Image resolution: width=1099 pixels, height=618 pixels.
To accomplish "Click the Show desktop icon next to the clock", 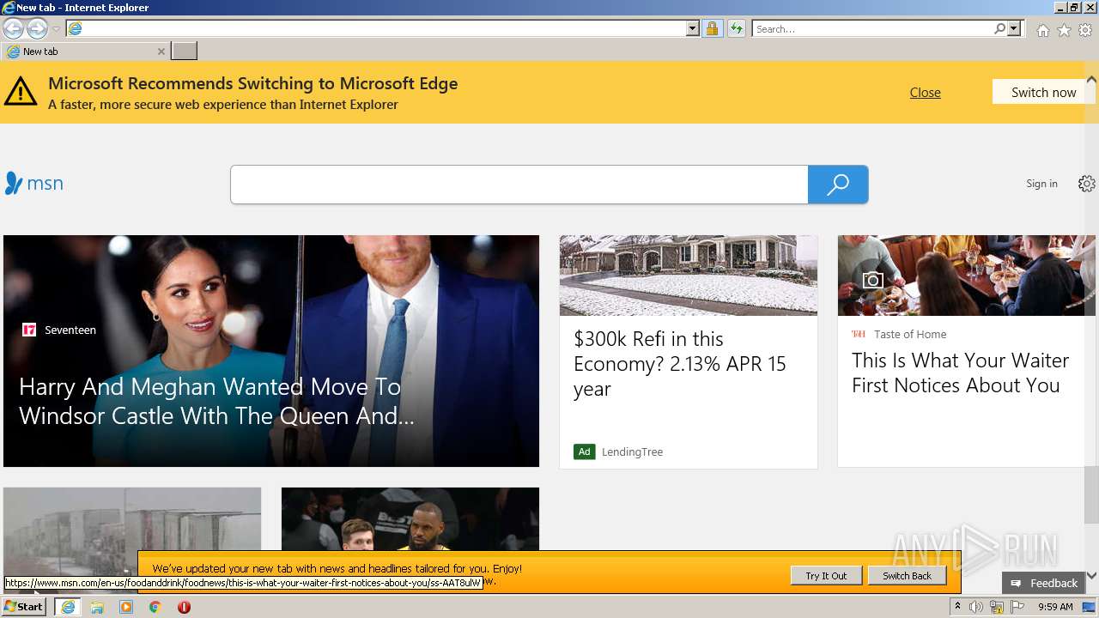I will coord(1089,607).
